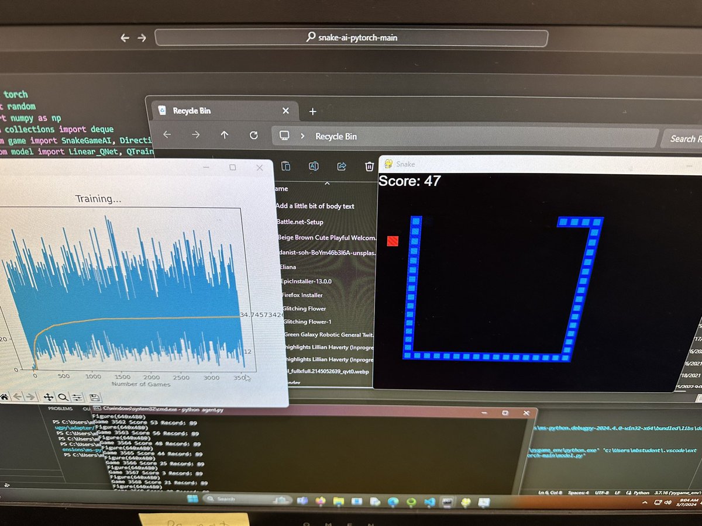This screenshot has width=702, height=526.
Task: Click 'Ln 6, Col 8' in VS Code status bar
Action: pos(550,493)
